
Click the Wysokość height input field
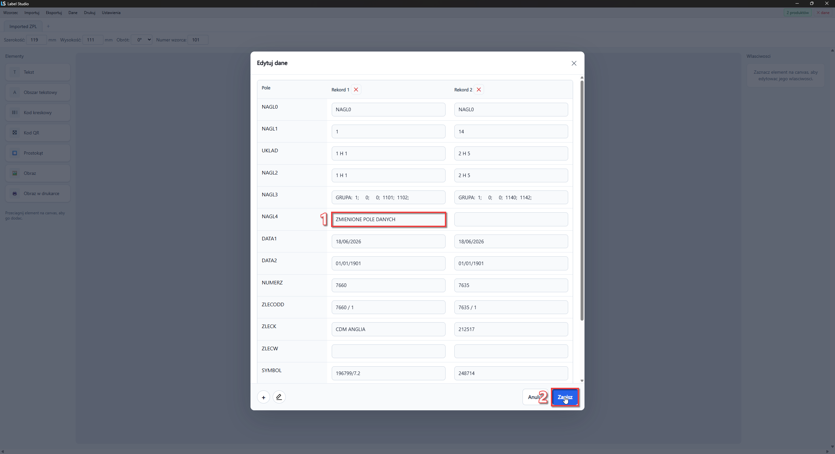(93, 40)
